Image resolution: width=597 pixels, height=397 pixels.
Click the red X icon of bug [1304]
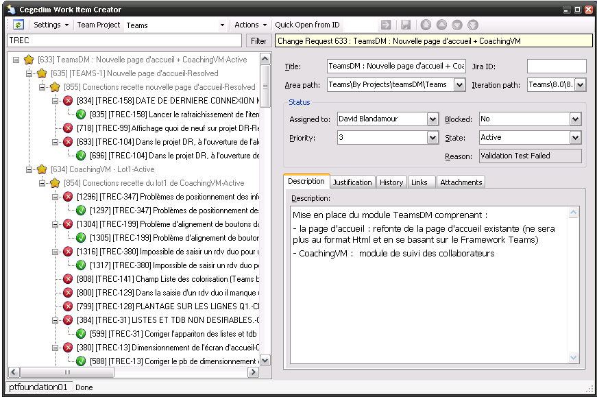point(68,224)
